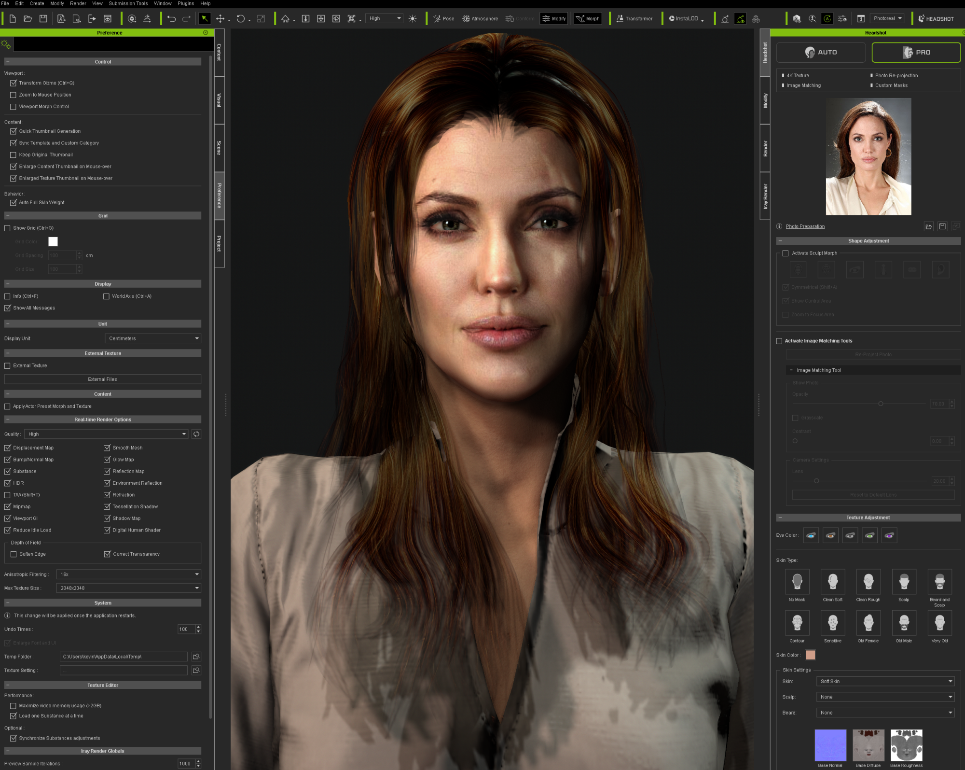Screen dimensions: 965x770
Task: Browse for Temp Folder location
Action: click(x=196, y=657)
